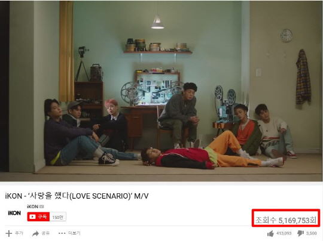
Task: Click the video frame to toggle playback
Action: click(161, 91)
